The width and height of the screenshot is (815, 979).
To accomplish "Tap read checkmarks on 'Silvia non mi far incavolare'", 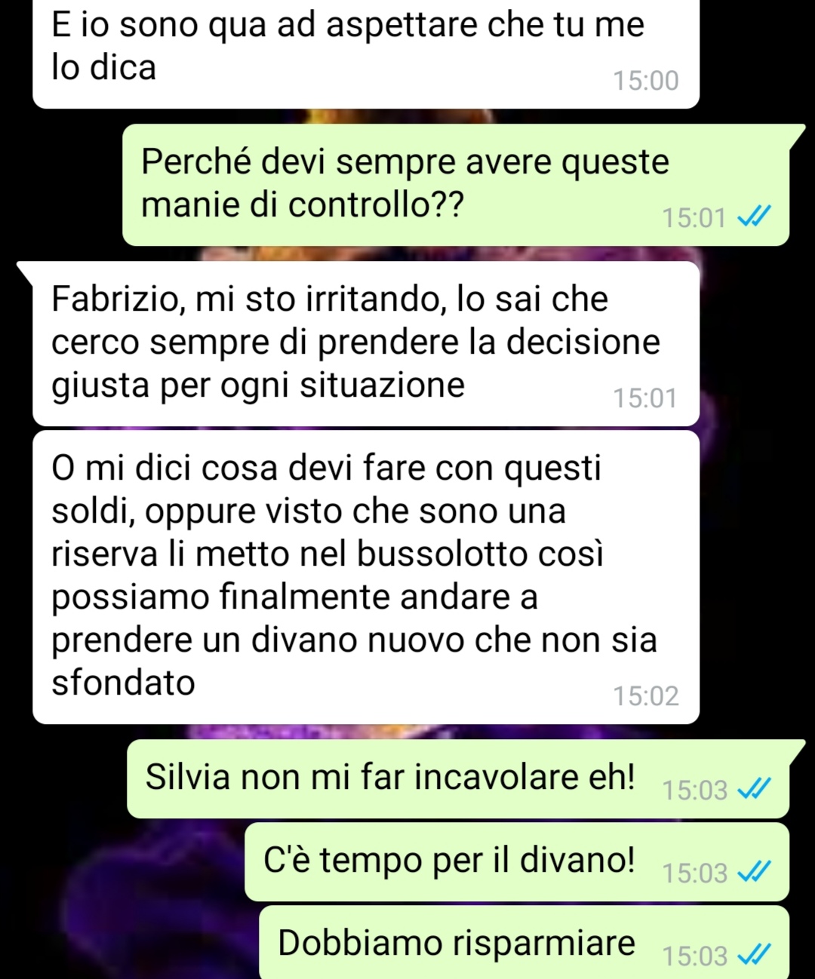I will tap(753, 790).
